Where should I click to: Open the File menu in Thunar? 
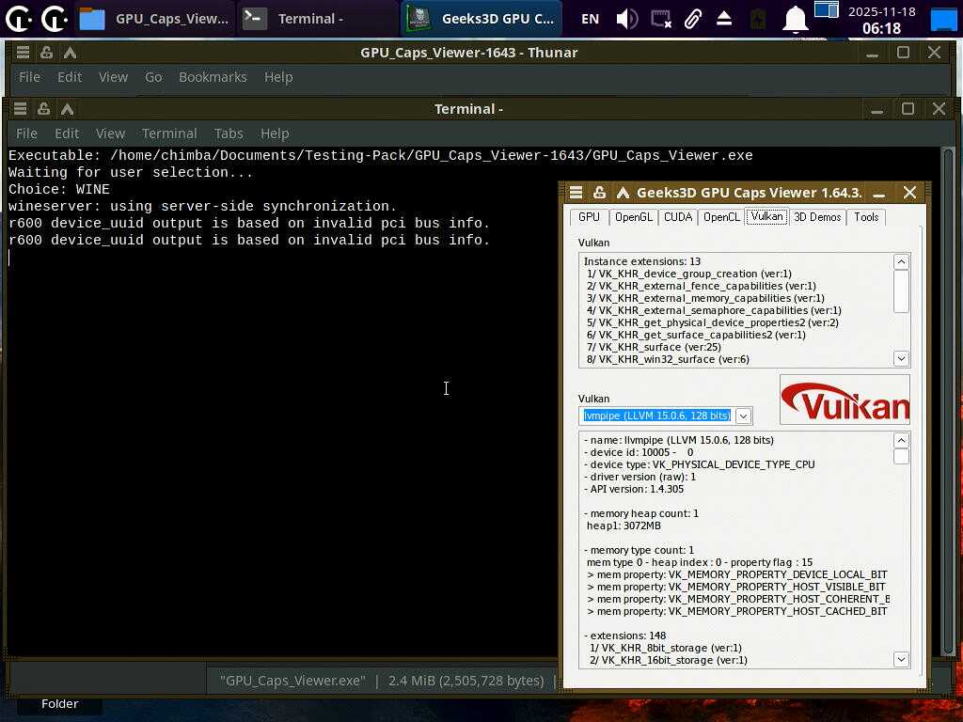coord(29,77)
